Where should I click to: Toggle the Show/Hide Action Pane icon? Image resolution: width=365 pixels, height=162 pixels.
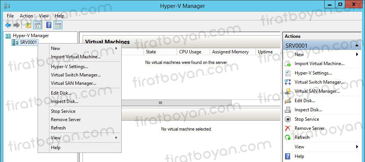58,25
